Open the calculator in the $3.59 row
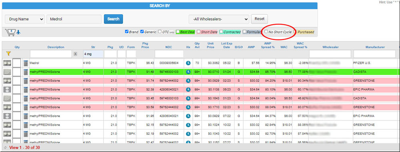Image resolution: width=400 pixels, height=152 pixels. click(26, 107)
